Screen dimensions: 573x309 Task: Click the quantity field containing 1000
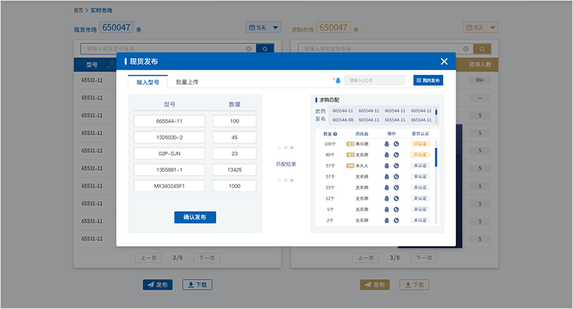(235, 186)
